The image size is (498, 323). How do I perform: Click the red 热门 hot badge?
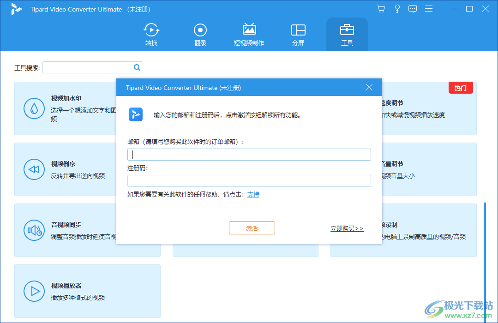pyautogui.click(x=461, y=88)
